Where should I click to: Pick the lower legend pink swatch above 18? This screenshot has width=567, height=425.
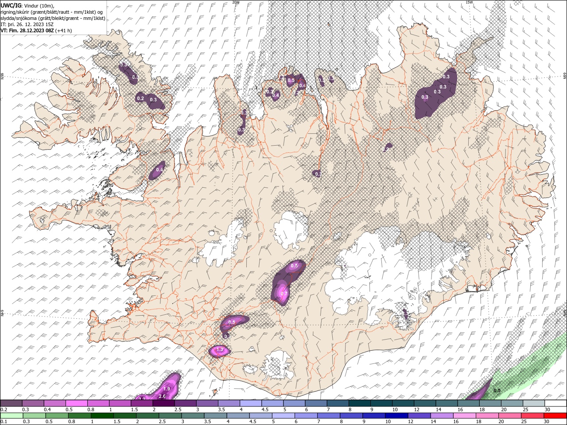point(486,416)
